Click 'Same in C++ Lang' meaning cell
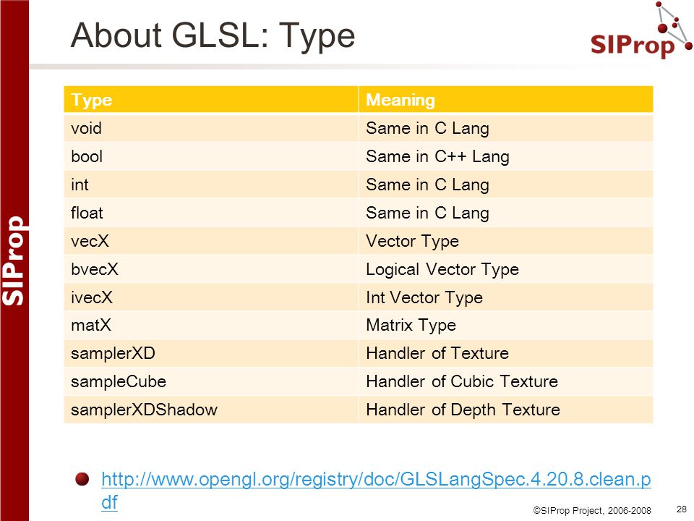The image size is (694, 521). pyautogui.click(x=506, y=156)
